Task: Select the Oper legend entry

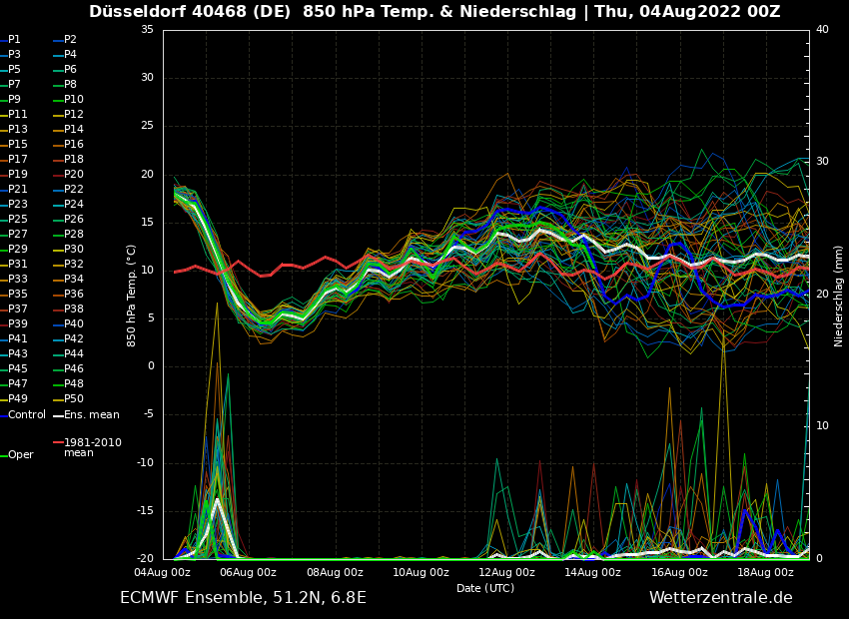Action: click(21, 455)
